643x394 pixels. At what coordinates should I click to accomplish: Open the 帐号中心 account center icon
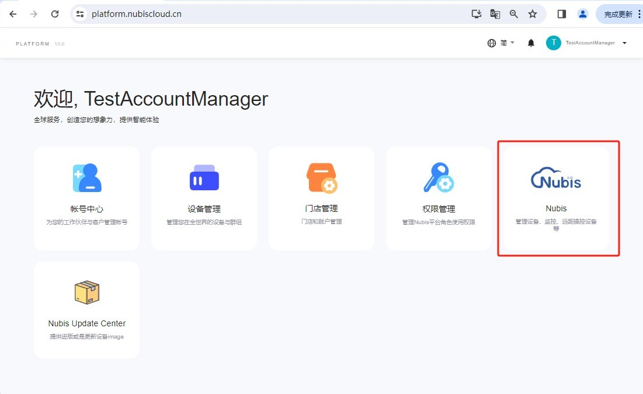click(87, 178)
